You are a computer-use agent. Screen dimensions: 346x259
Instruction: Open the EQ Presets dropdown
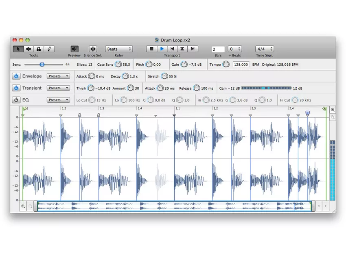click(58, 100)
